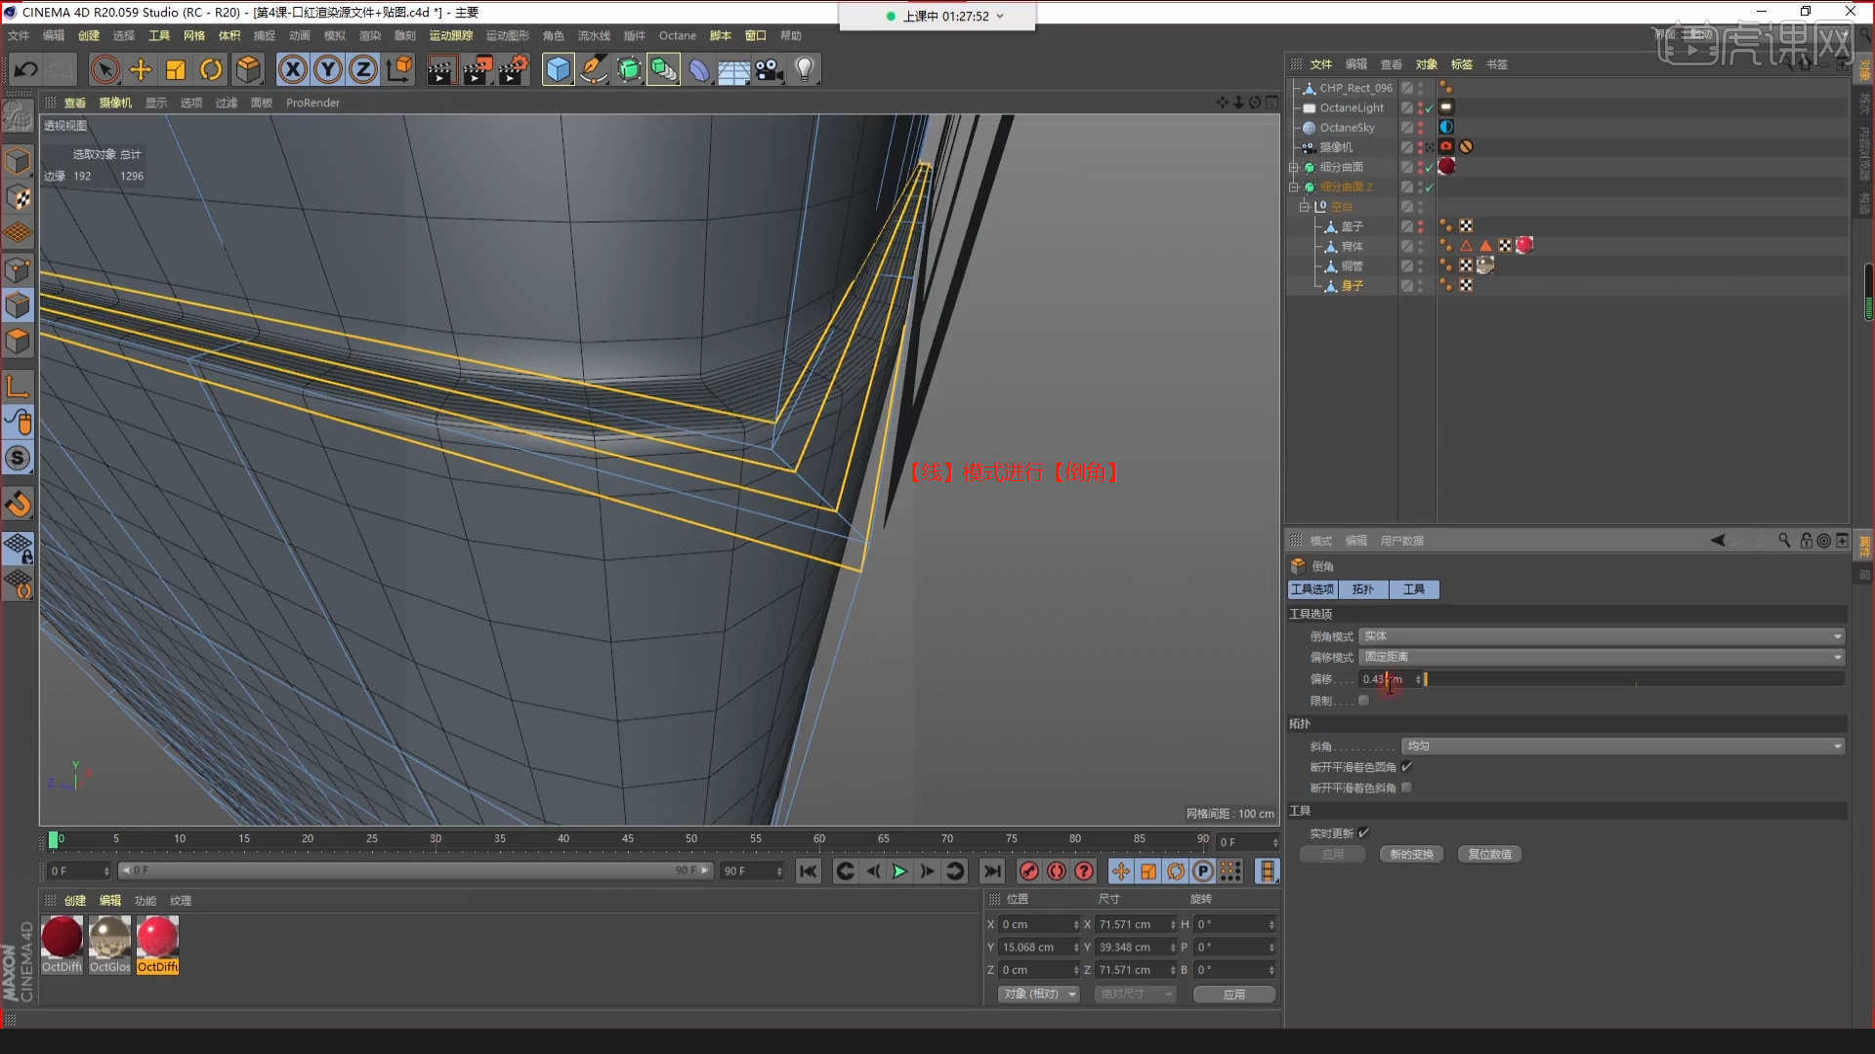The width and height of the screenshot is (1875, 1054).
Task: Play the animation forward
Action: [899, 872]
